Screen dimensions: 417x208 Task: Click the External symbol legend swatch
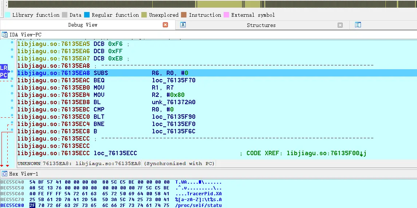[x=227, y=15]
